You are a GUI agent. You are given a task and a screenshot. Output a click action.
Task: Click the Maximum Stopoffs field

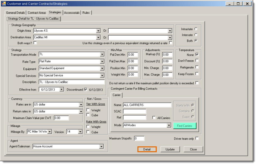(139, 138)
